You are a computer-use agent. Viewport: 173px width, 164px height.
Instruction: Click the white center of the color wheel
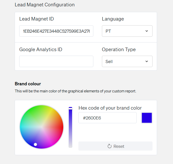[41, 127]
